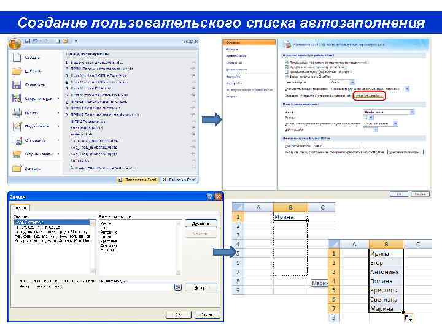The image size is (442, 331).
Task: Click OK in the Excel options dialog
Action: 399,194
